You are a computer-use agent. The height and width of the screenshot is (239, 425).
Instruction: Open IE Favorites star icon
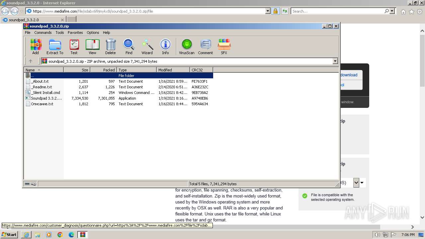pos(411,12)
